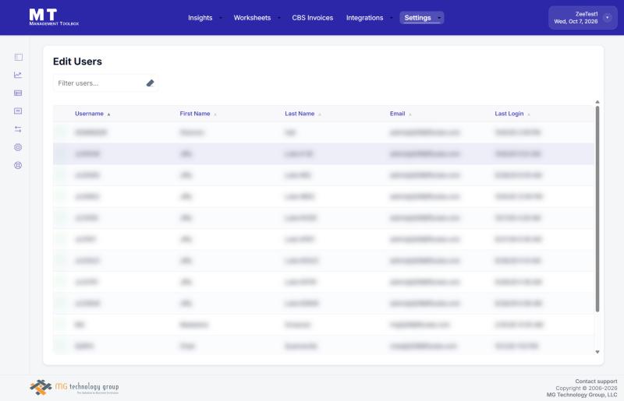The image size is (624, 401).
Task: Open the line chart icon in sidebar
Action: coord(18,75)
